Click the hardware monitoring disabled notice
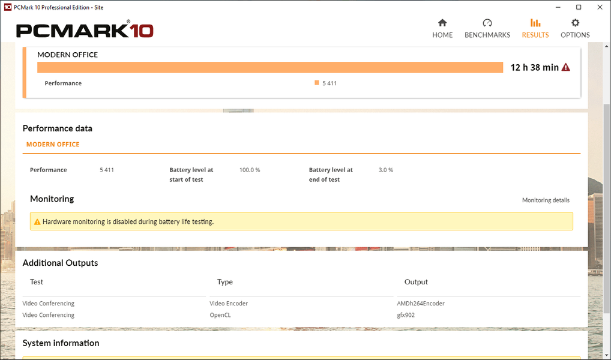Viewport: 611px width, 360px height. [301, 221]
